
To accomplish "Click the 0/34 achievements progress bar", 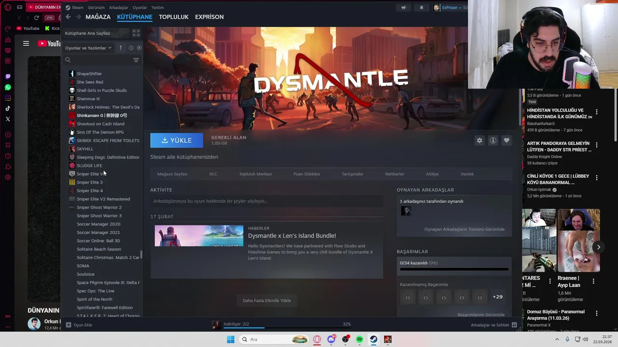I will [454, 269].
